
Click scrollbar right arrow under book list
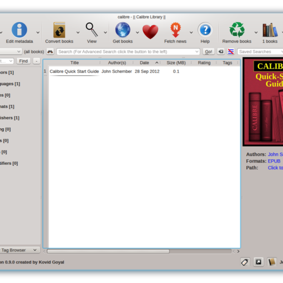[238, 251]
